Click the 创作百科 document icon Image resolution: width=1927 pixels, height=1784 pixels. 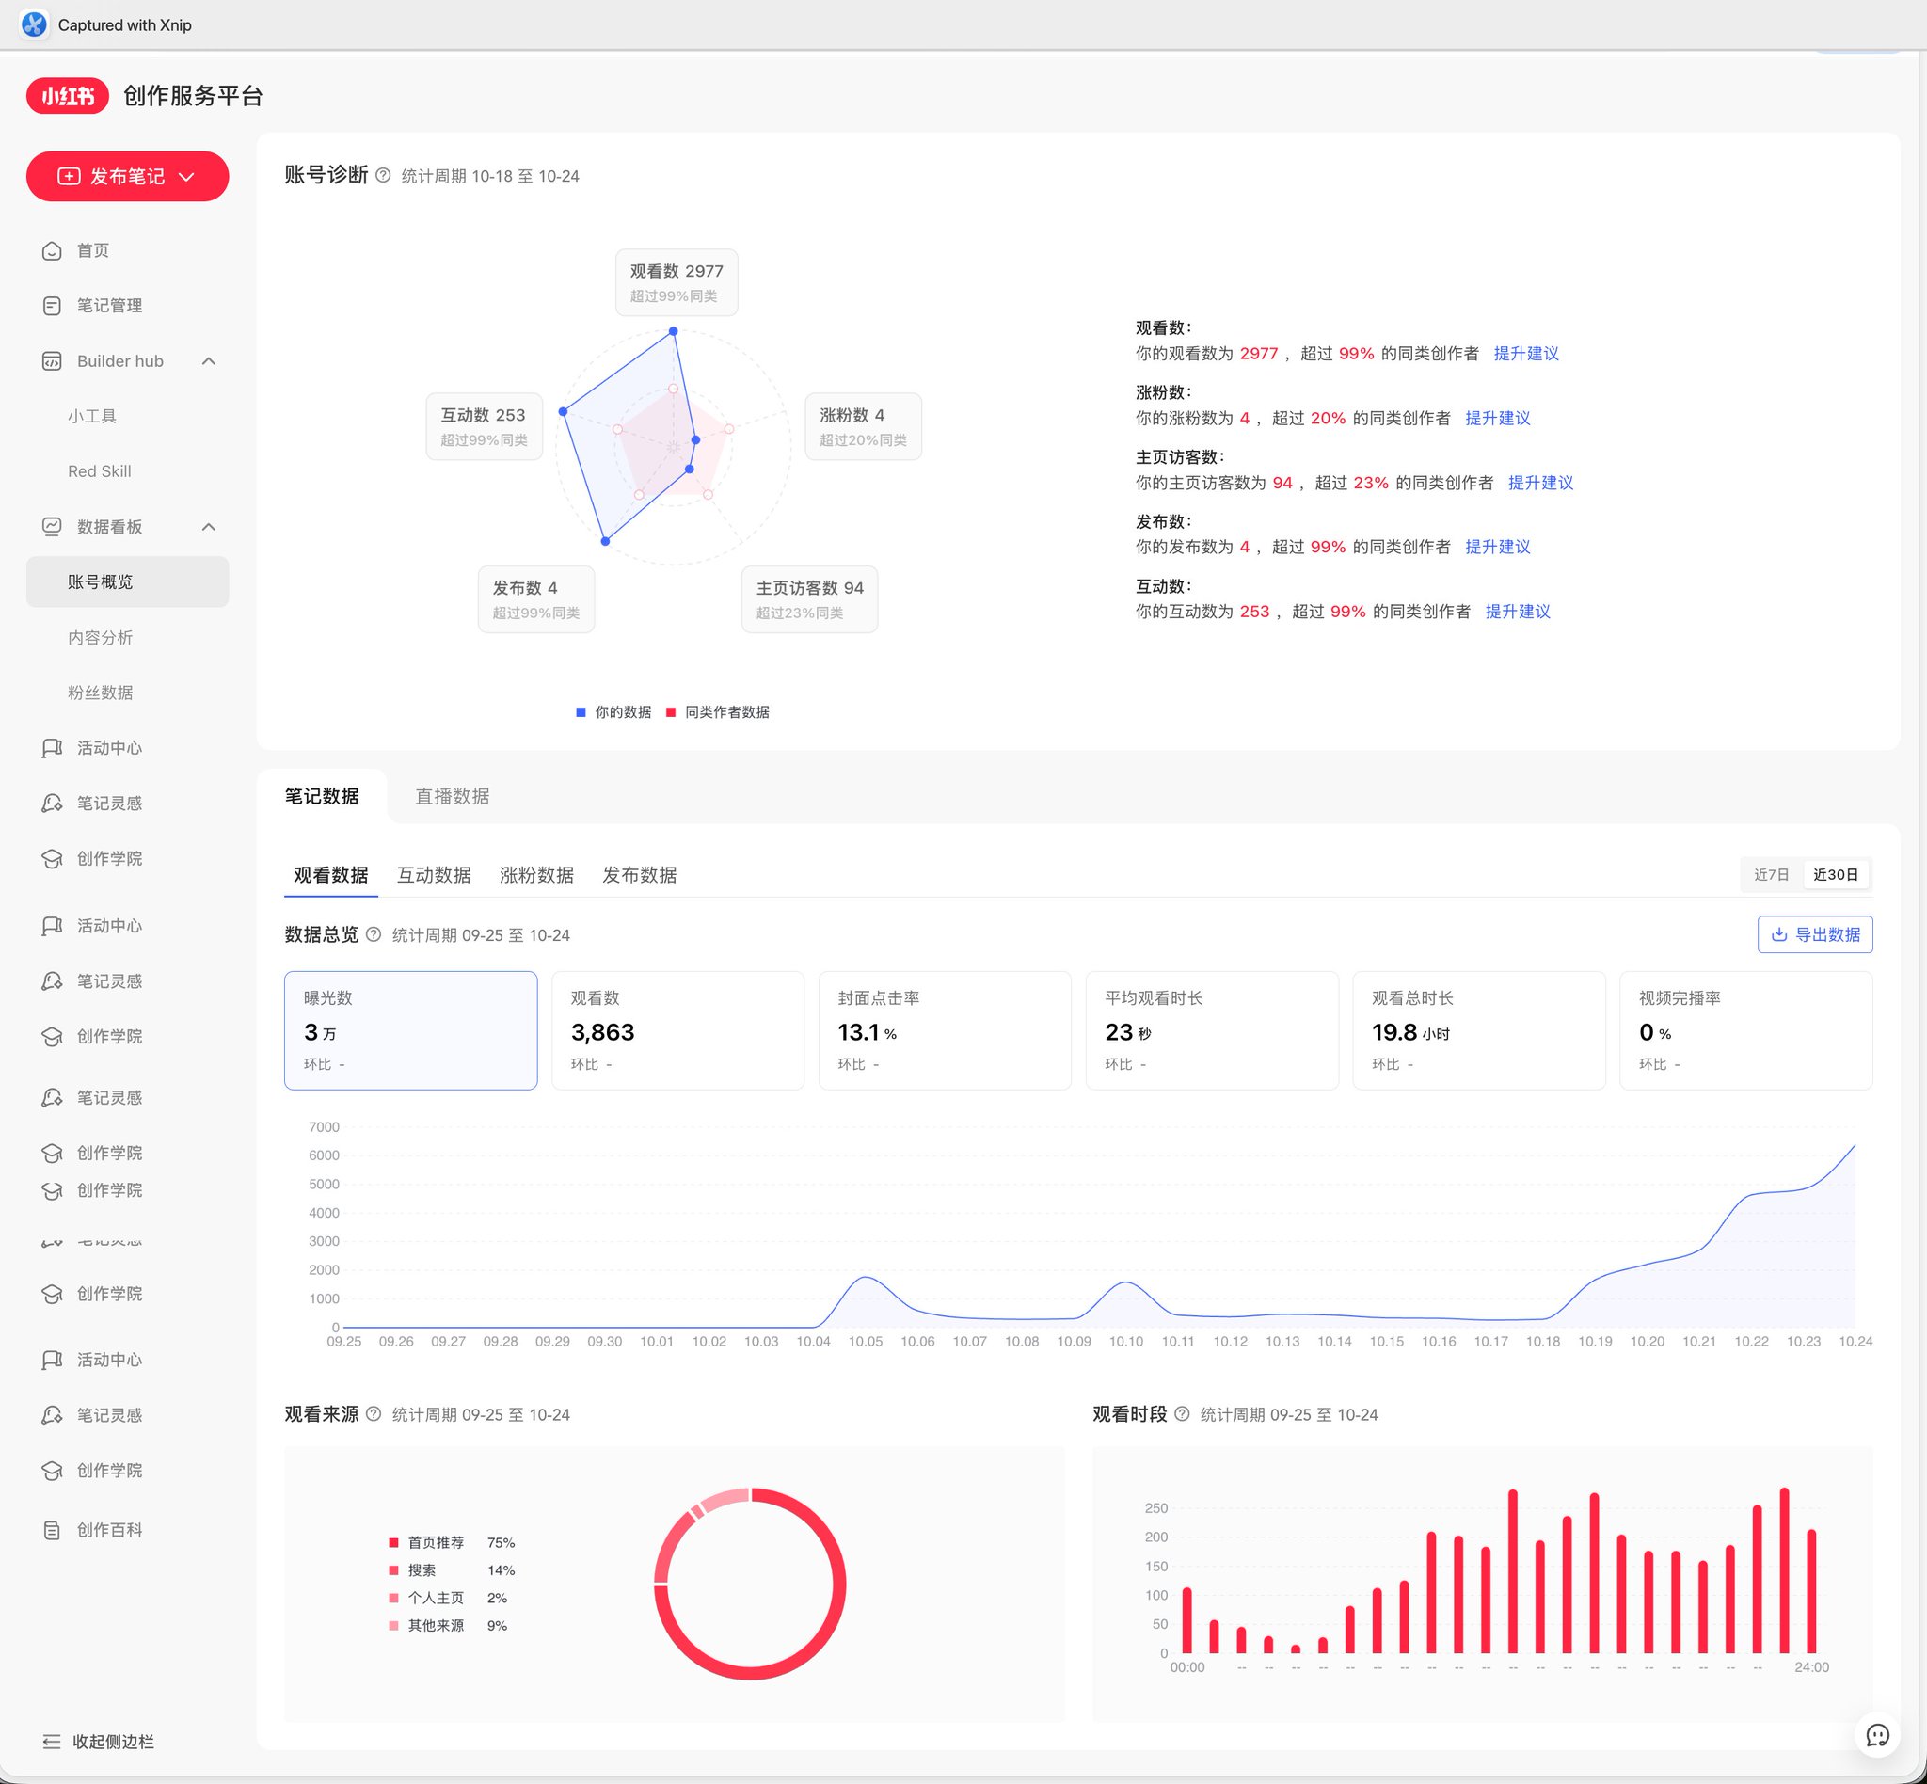(x=52, y=1530)
